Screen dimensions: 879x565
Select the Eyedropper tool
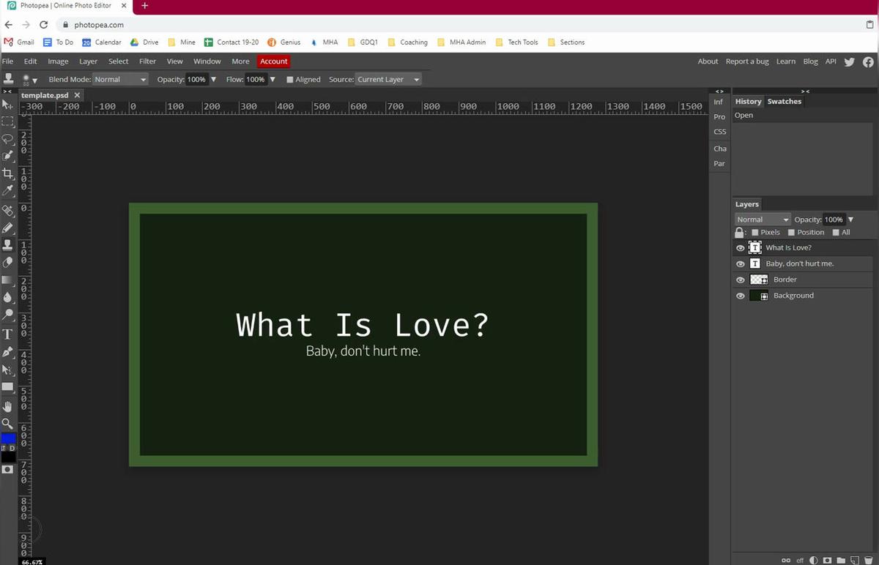(8, 190)
